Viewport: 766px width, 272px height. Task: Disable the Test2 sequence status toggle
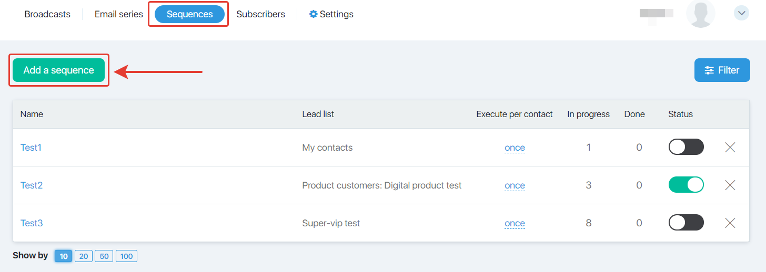(686, 185)
